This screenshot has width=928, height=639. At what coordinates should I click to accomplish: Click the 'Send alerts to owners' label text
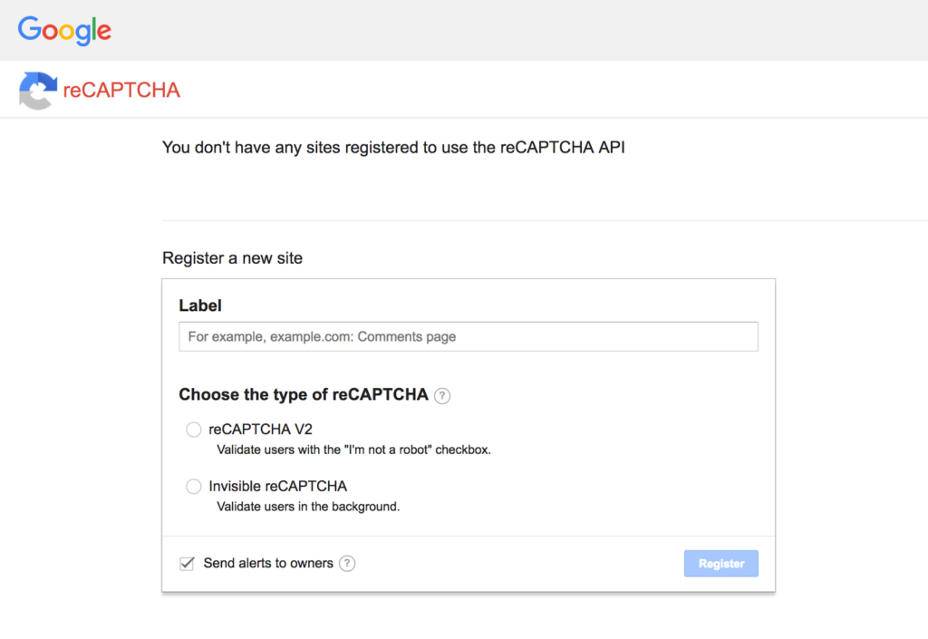(x=268, y=563)
